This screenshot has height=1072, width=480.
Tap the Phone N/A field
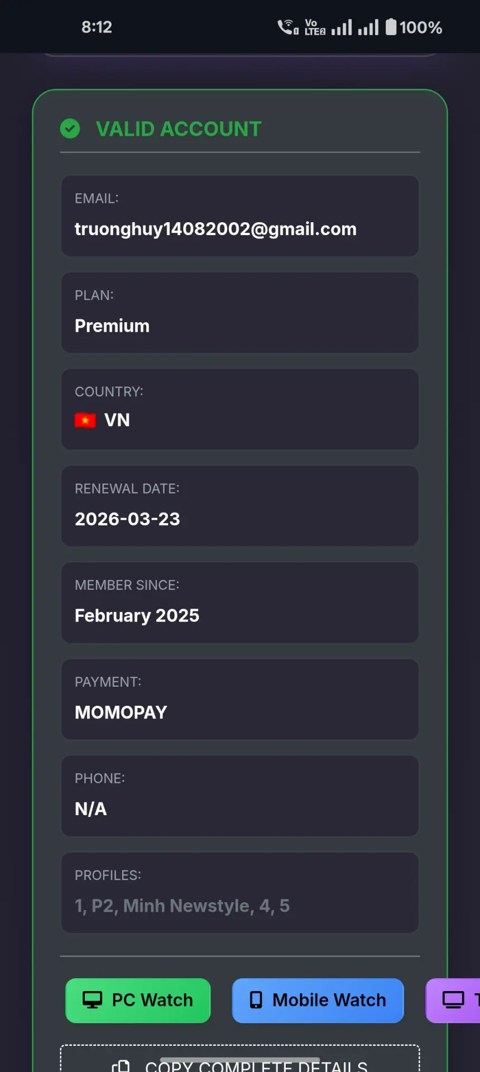click(x=240, y=796)
